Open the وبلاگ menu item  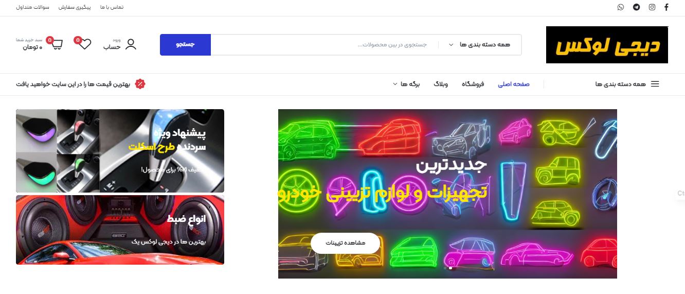pos(441,84)
